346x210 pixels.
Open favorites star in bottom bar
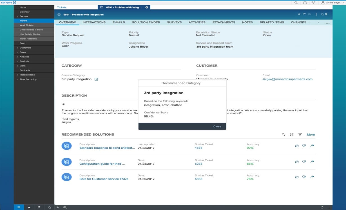click(x=29, y=207)
